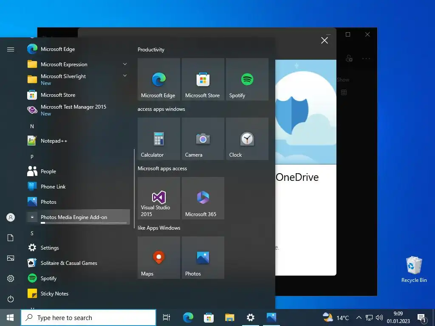Expand the Start menu hamburger button

click(x=11, y=49)
